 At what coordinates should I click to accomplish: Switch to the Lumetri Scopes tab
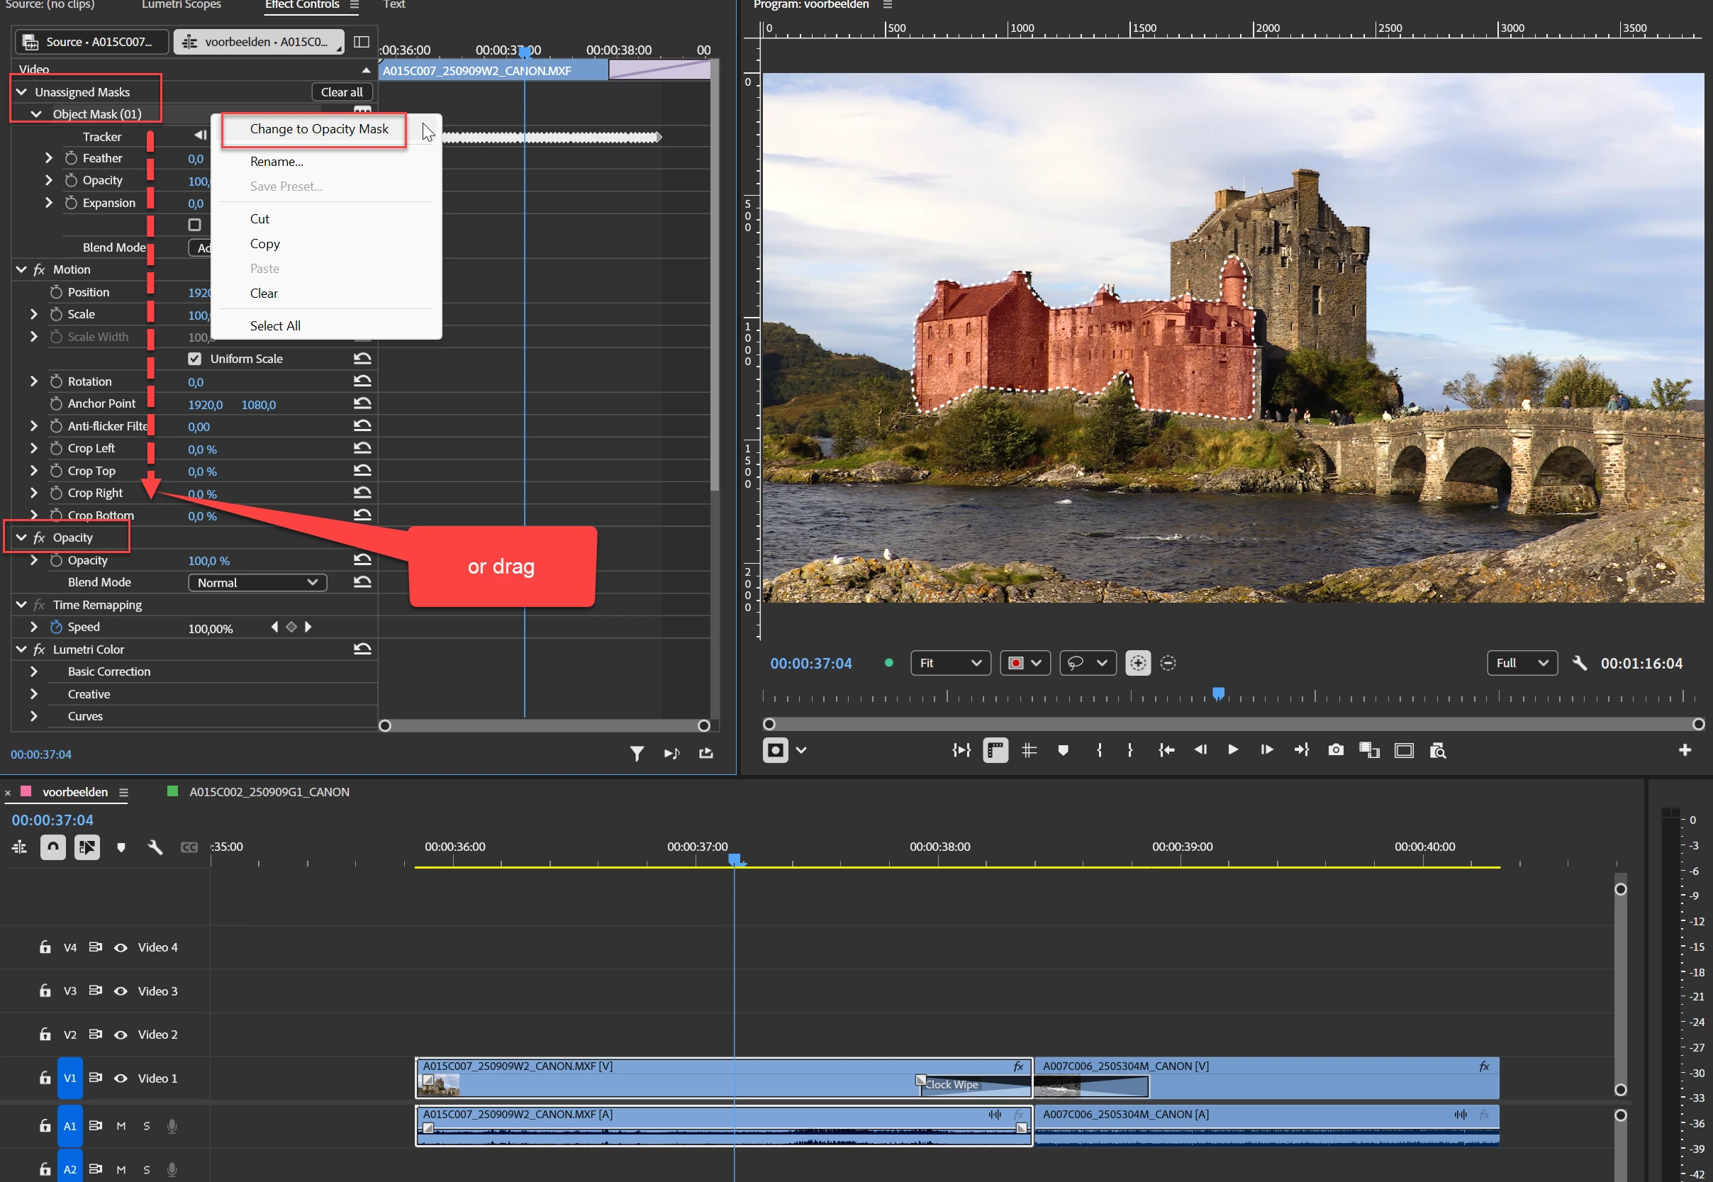pyautogui.click(x=182, y=5)
